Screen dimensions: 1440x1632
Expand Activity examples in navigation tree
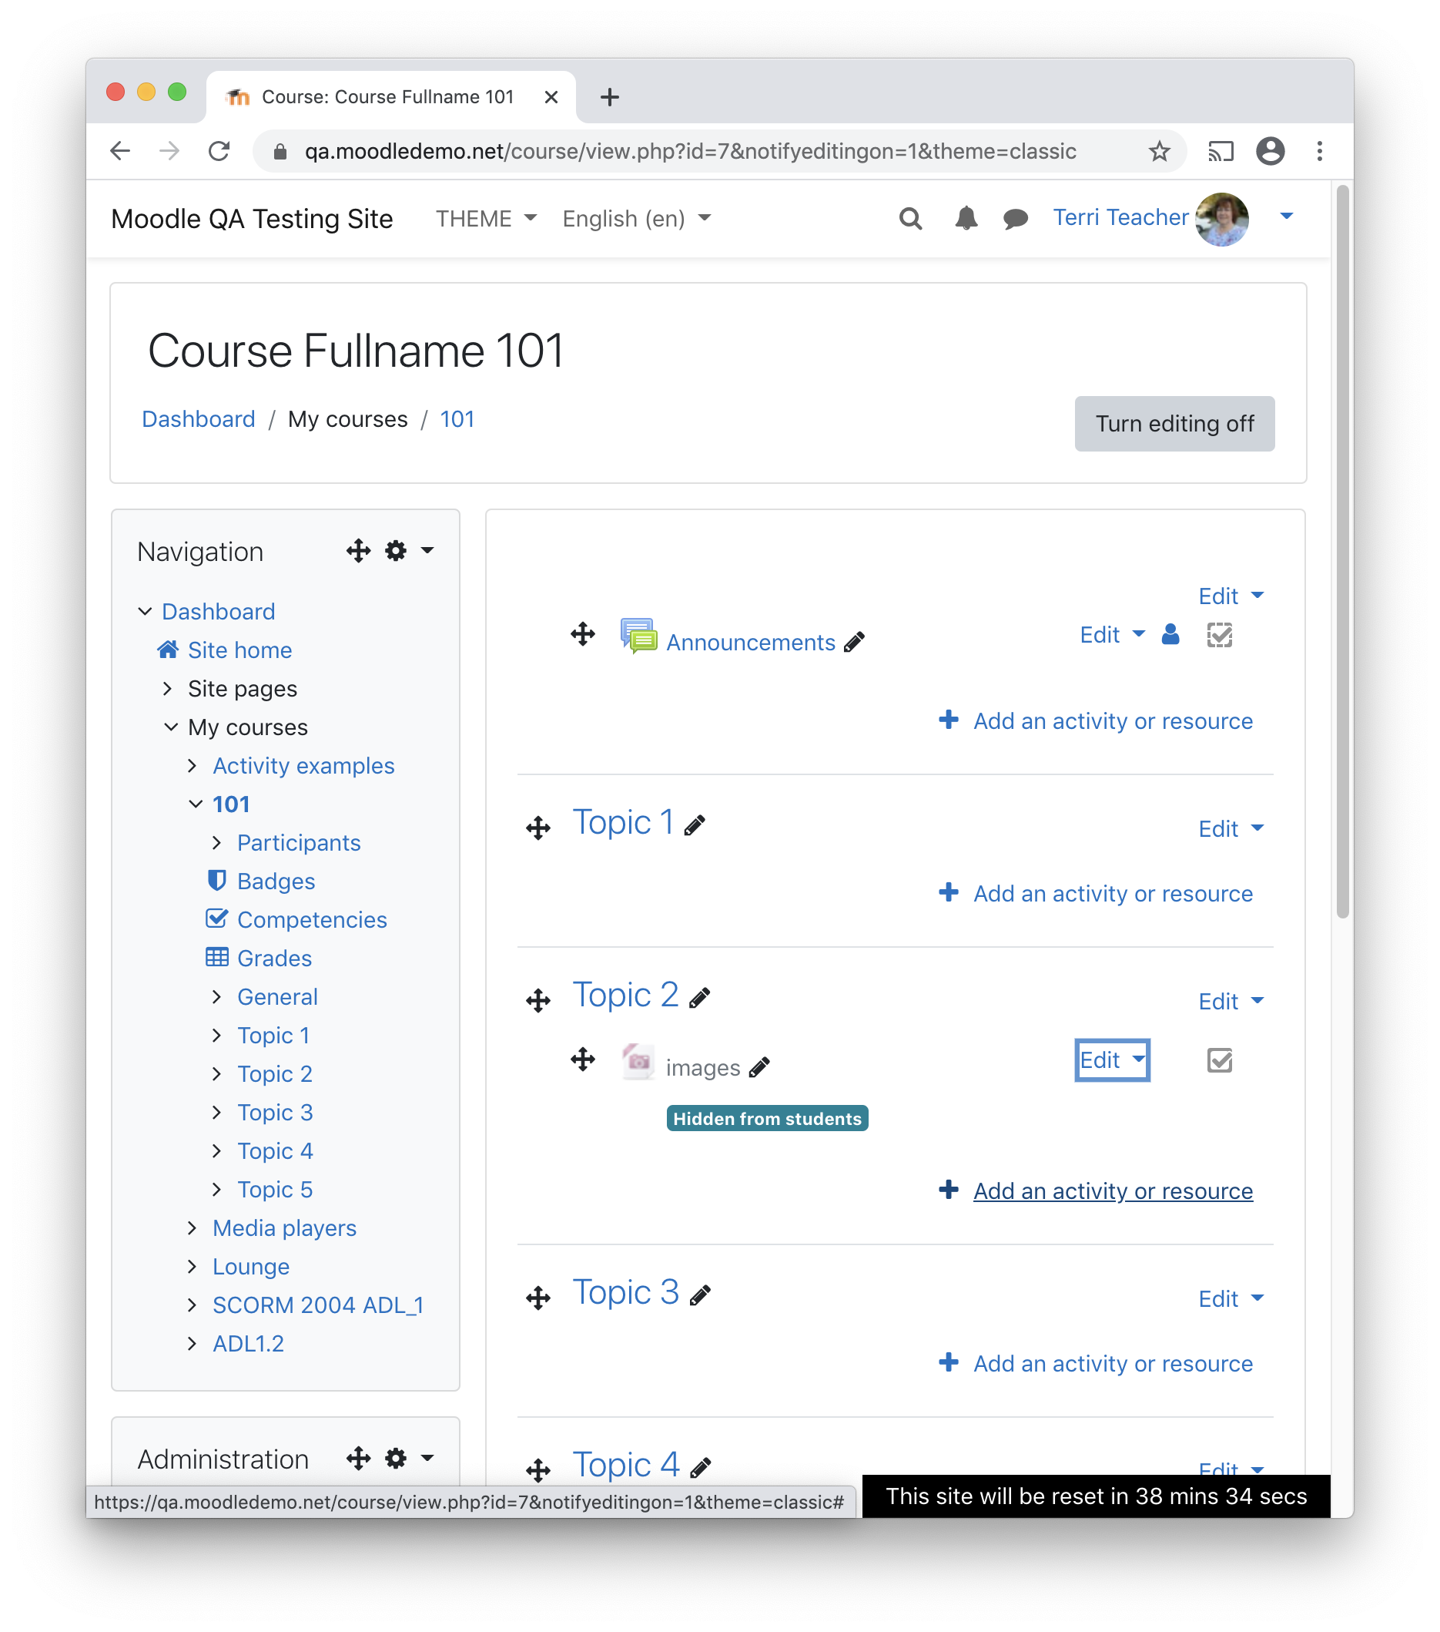[193, 766]
